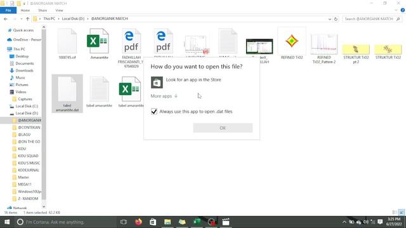Open Explorer Help via question mark icon

click(403, 10)
